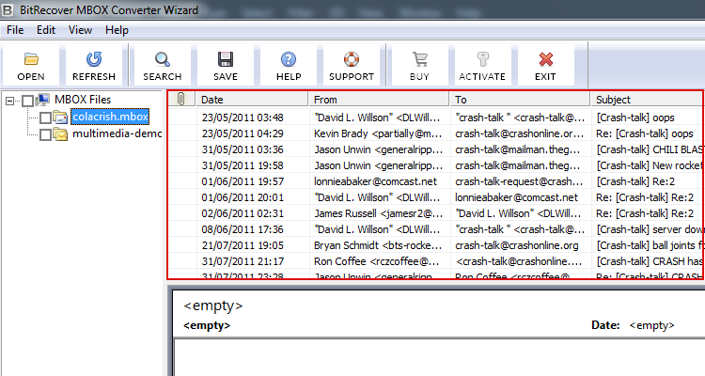Select email dated 01/06/2011 19:57

pos(435,181)
